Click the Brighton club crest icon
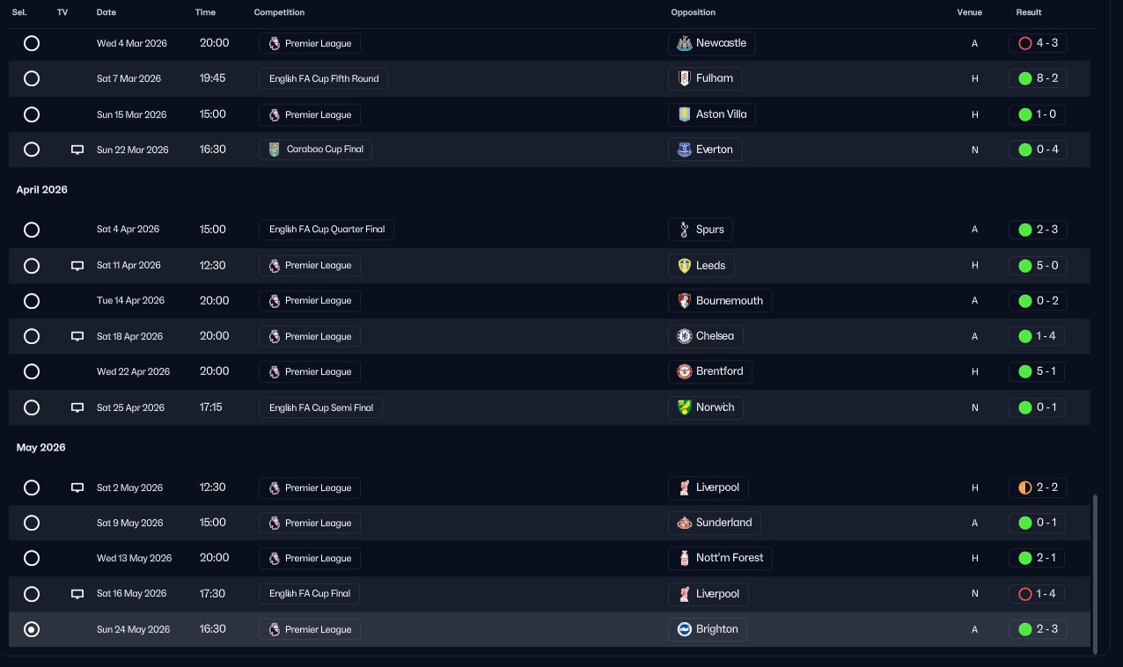This screenshot has height=667, width=1123. (x=684, y=629)
